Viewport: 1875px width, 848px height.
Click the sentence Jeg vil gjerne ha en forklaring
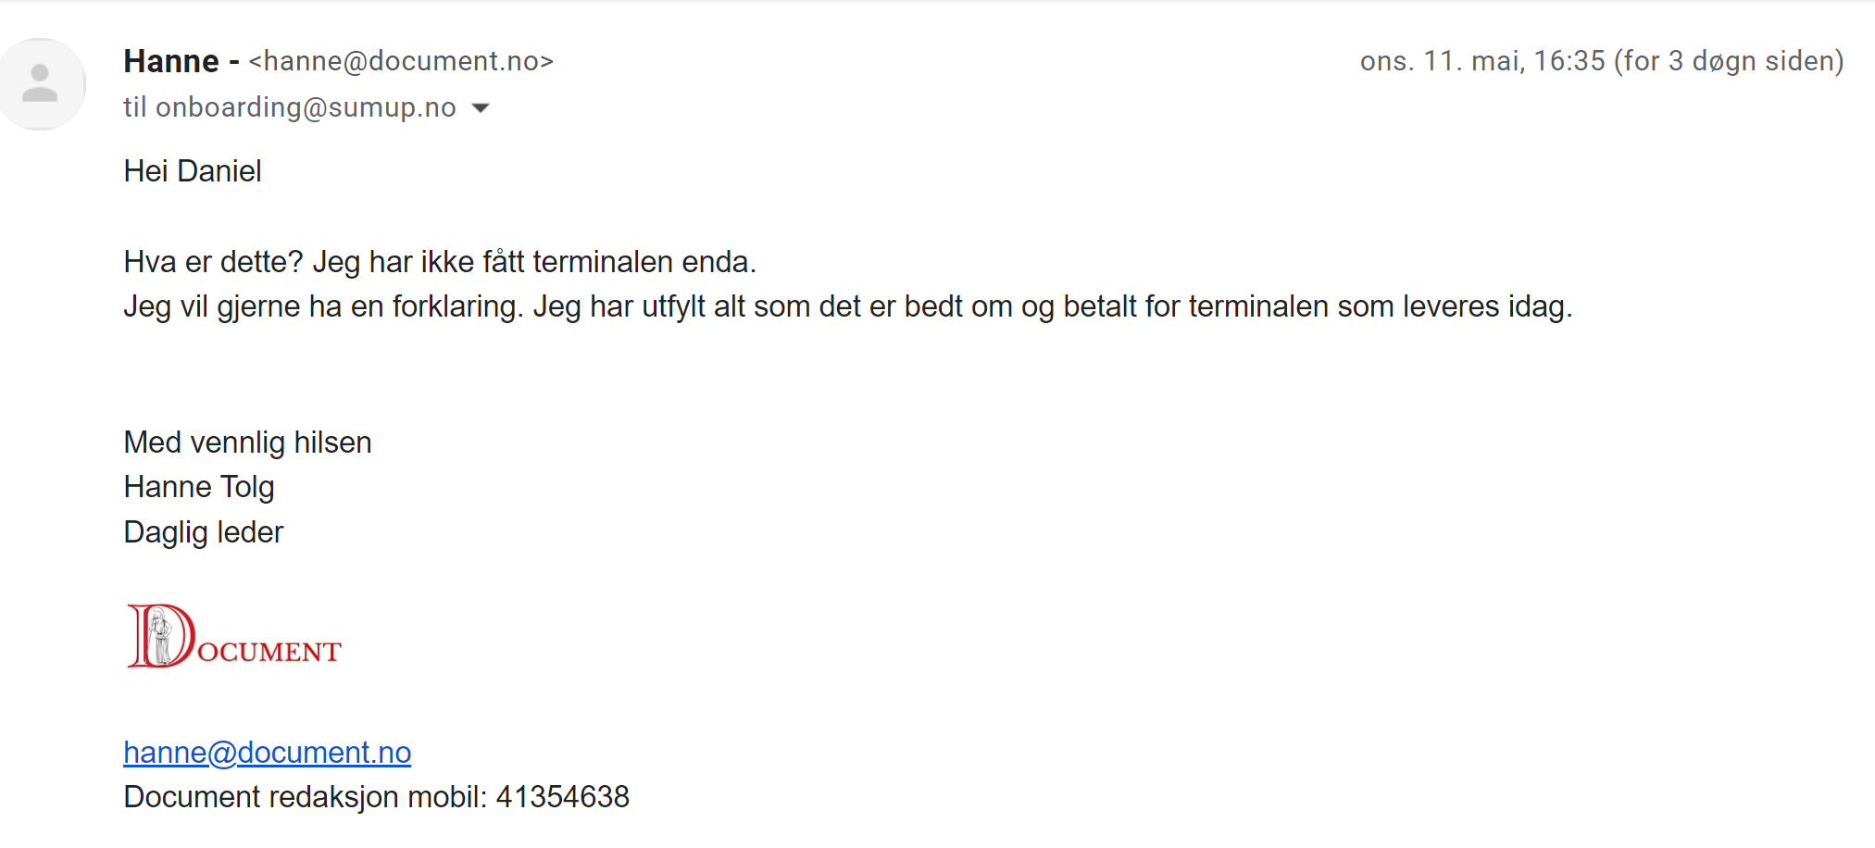coord(324,306)
